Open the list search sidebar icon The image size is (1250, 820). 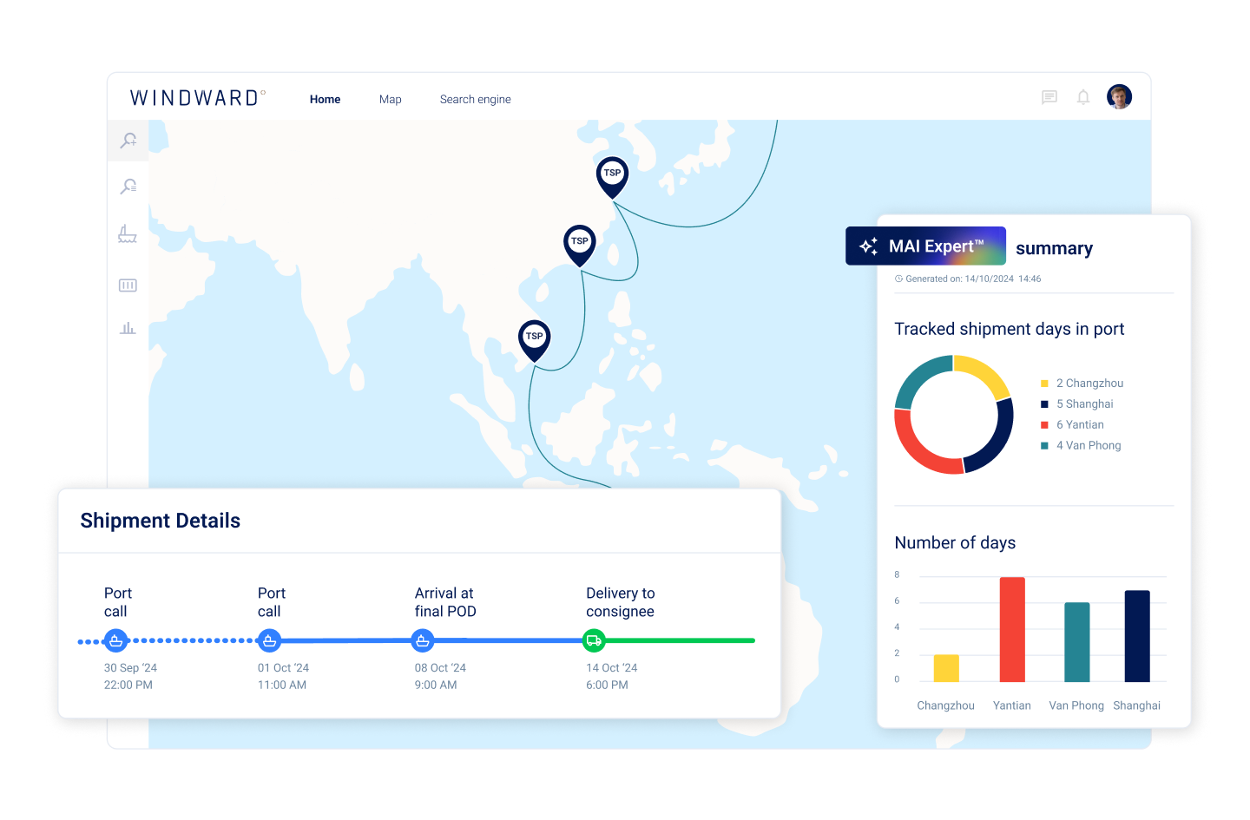(128, 187)
